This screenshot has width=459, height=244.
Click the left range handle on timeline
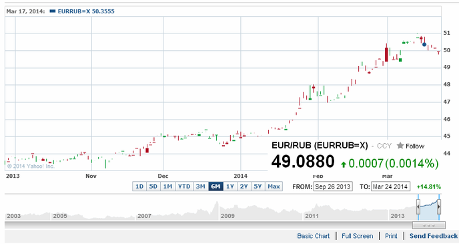418,207
